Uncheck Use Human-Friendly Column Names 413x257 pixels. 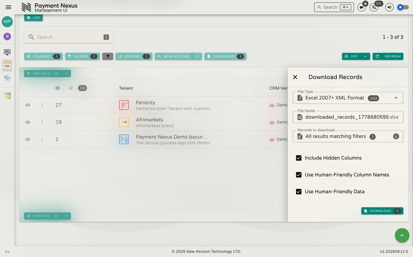pos(299,175)
